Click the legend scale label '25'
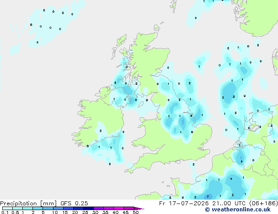Screen dimensions: 278x214 85,212
